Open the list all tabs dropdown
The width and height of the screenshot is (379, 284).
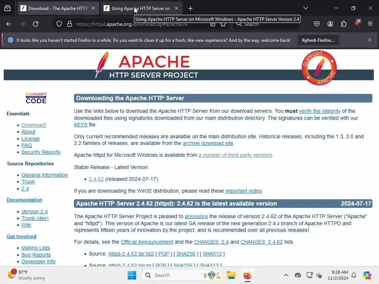[306, 9]
